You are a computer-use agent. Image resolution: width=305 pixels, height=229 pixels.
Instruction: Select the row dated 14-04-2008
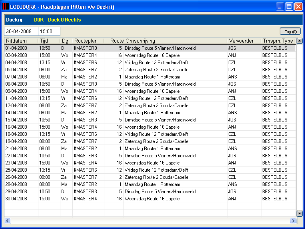pos(150,113)
